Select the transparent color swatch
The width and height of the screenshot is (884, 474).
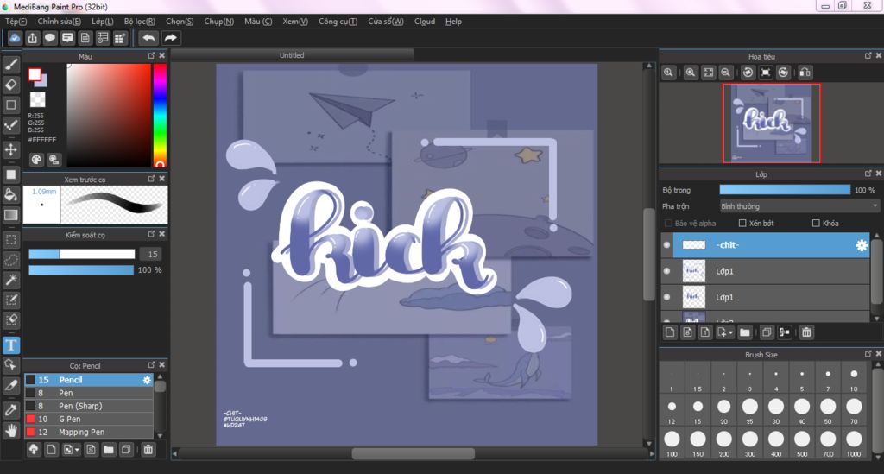point(37,99)
